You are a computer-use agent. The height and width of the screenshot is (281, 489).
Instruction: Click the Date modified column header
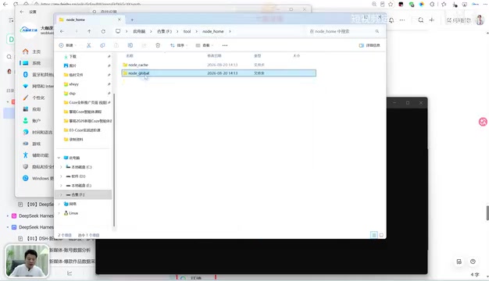tap(214, 55)
